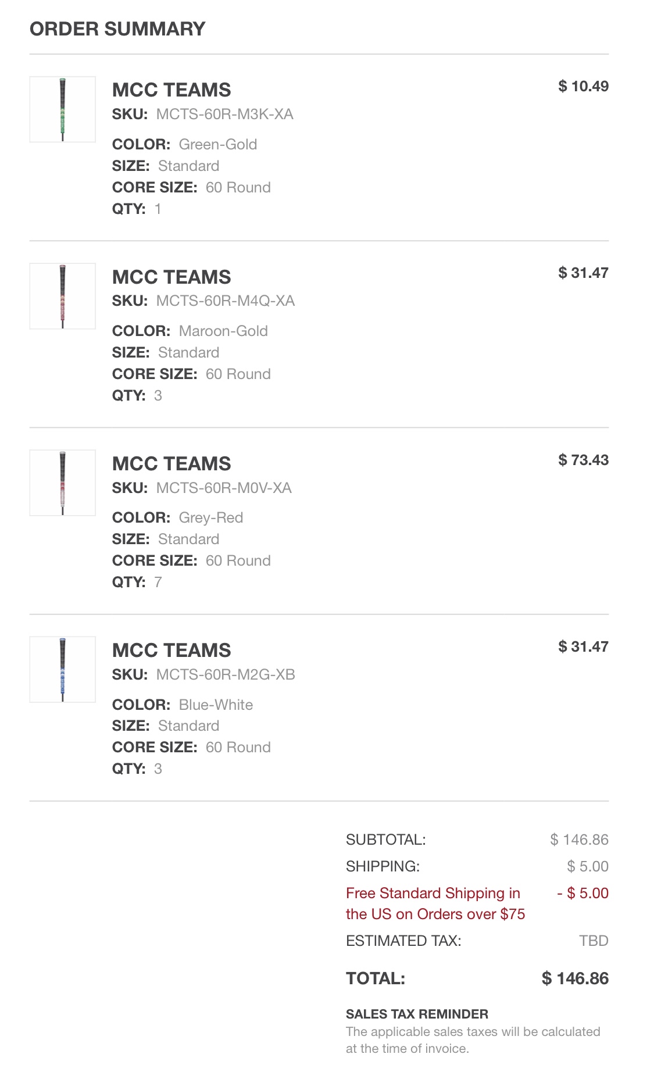Click the SKU MCTS-60R-M4Q-XA text
Image resolution: width=654 pixels, height=1079 pixels.
(x=225, y=301)
